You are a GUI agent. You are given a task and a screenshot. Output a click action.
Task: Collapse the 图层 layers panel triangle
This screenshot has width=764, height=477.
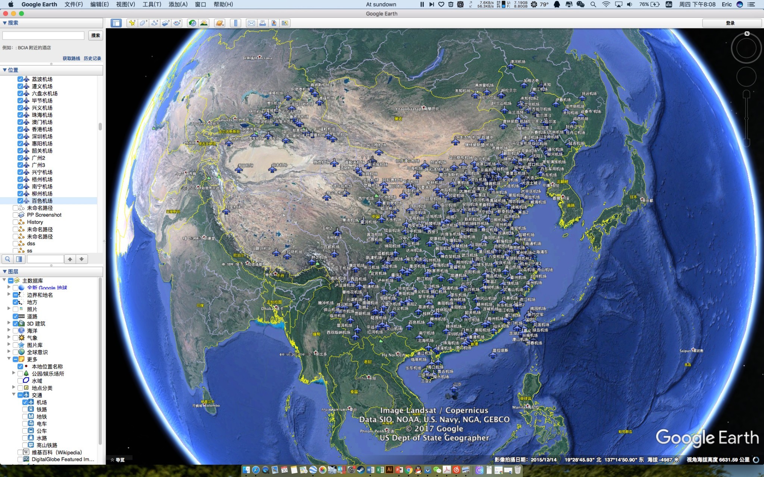[4, 272]
